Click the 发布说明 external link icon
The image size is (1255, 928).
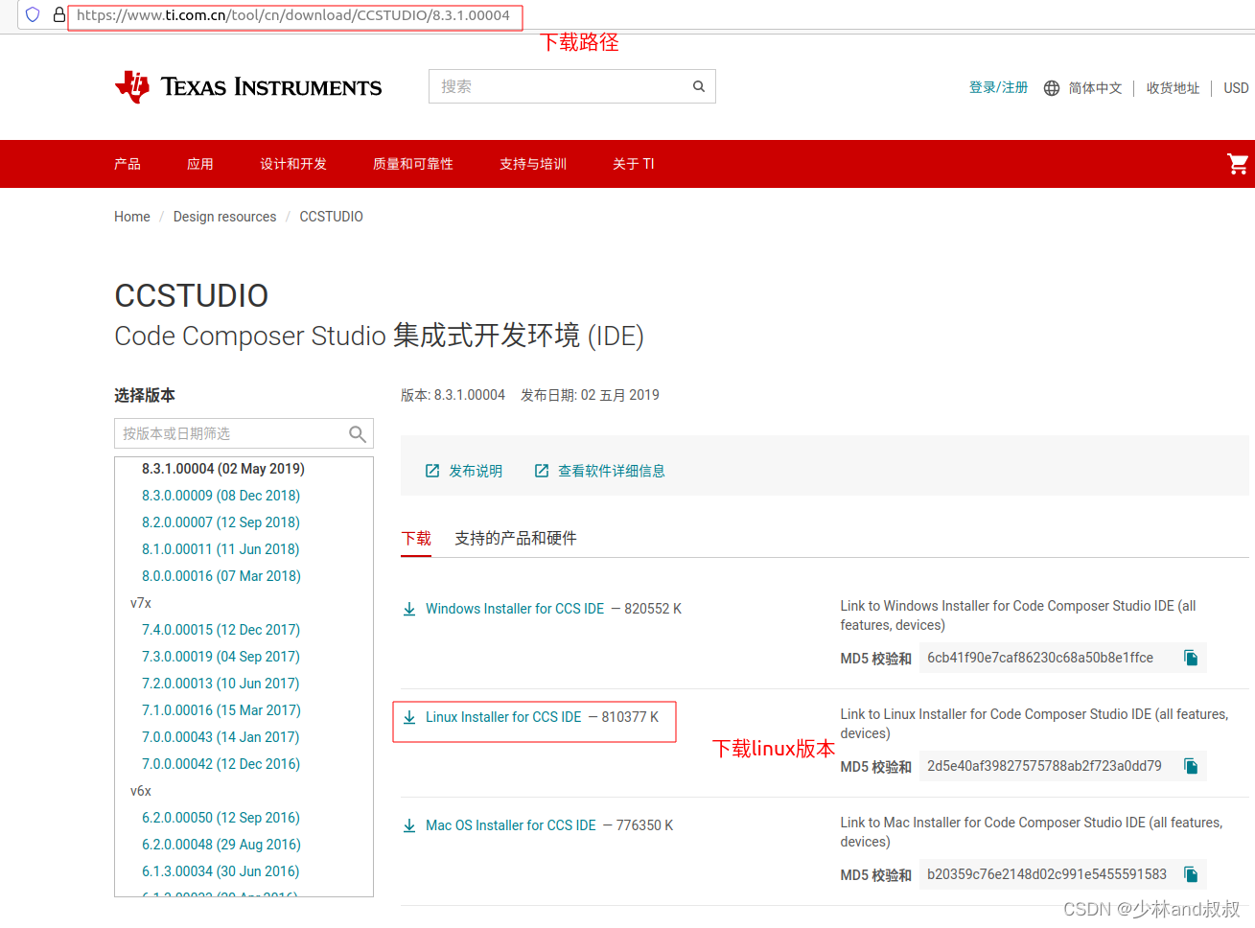point(432,471)
